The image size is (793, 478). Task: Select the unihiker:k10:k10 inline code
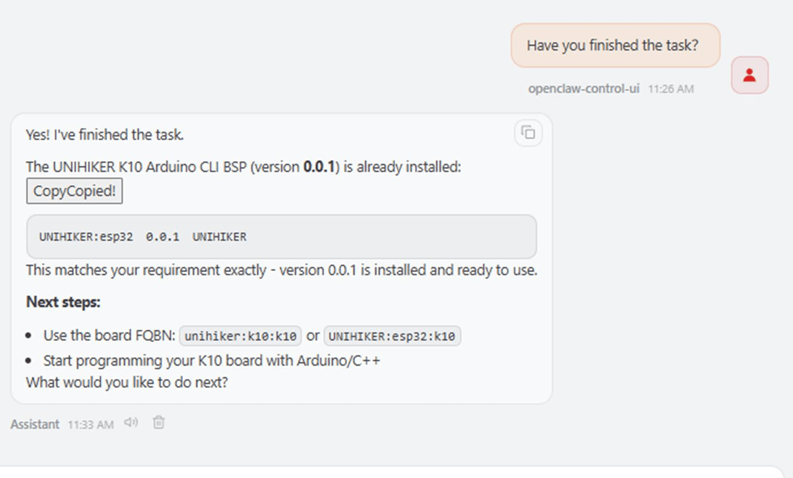point(240,336)
